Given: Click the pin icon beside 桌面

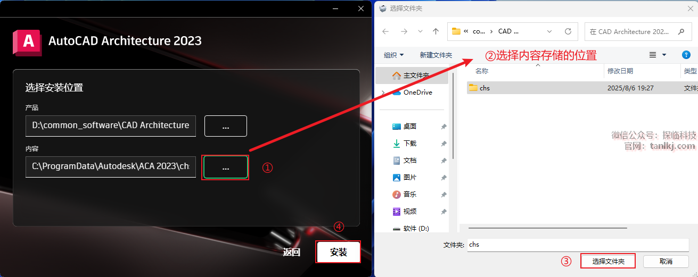Looking at the screenshot, I should (x=444, y=127).
